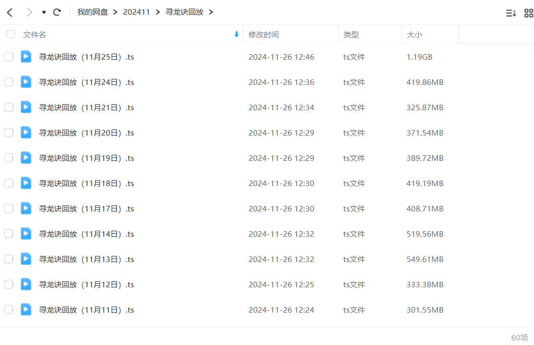Expand the chevron after 寻龙诀回放 breadcrumb
Viewport: 534px width, 345px height.
pos(211,12)
